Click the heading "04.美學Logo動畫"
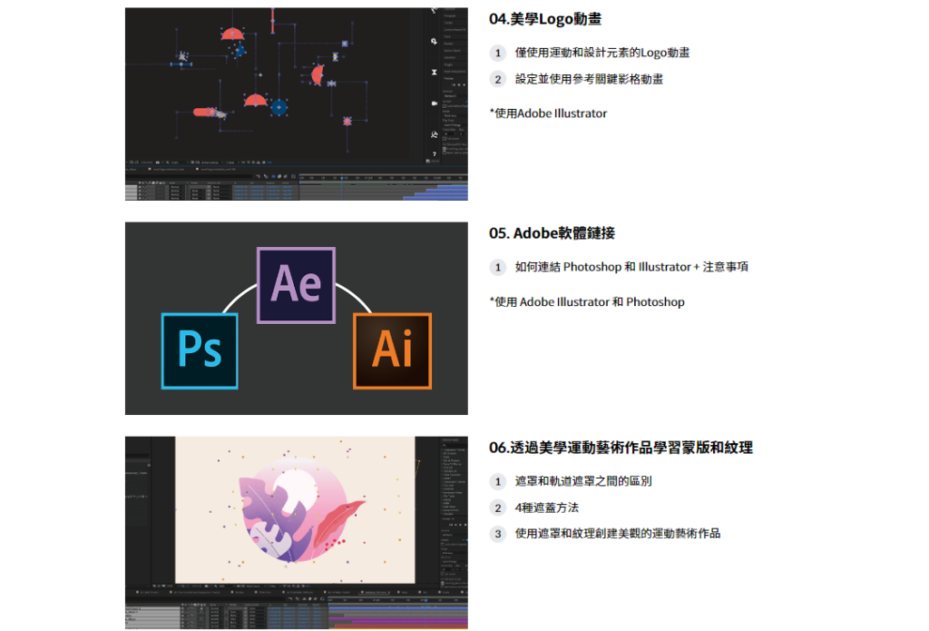Image resolution: width=929 pixels, height=631 pixels. pos(545,19)
